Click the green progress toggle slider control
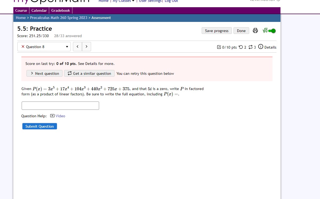 (273, 30)
